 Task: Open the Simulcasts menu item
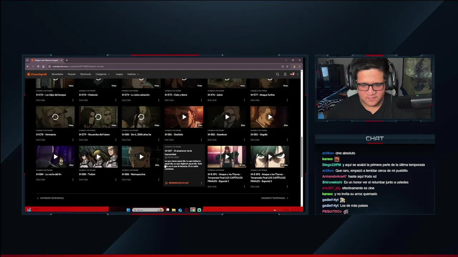tap(86, 74)
